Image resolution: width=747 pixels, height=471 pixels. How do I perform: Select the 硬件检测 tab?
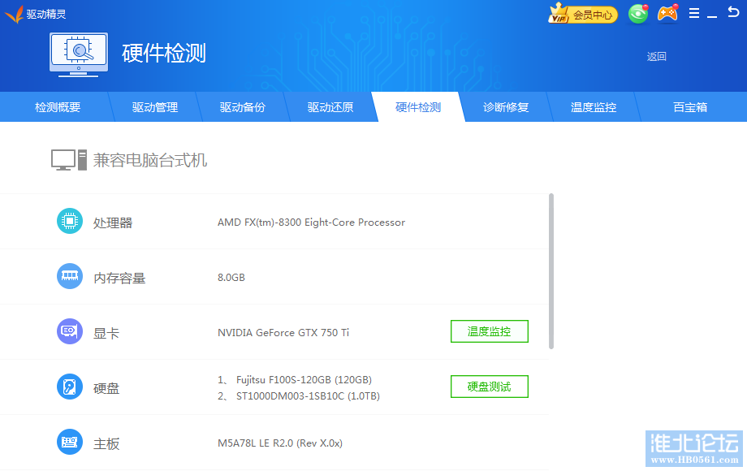pyautogui.click(x=418, y=107)
